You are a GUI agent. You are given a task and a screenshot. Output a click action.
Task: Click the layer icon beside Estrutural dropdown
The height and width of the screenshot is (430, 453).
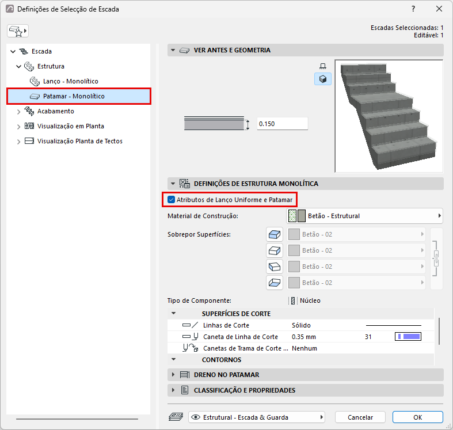point(176,417)
